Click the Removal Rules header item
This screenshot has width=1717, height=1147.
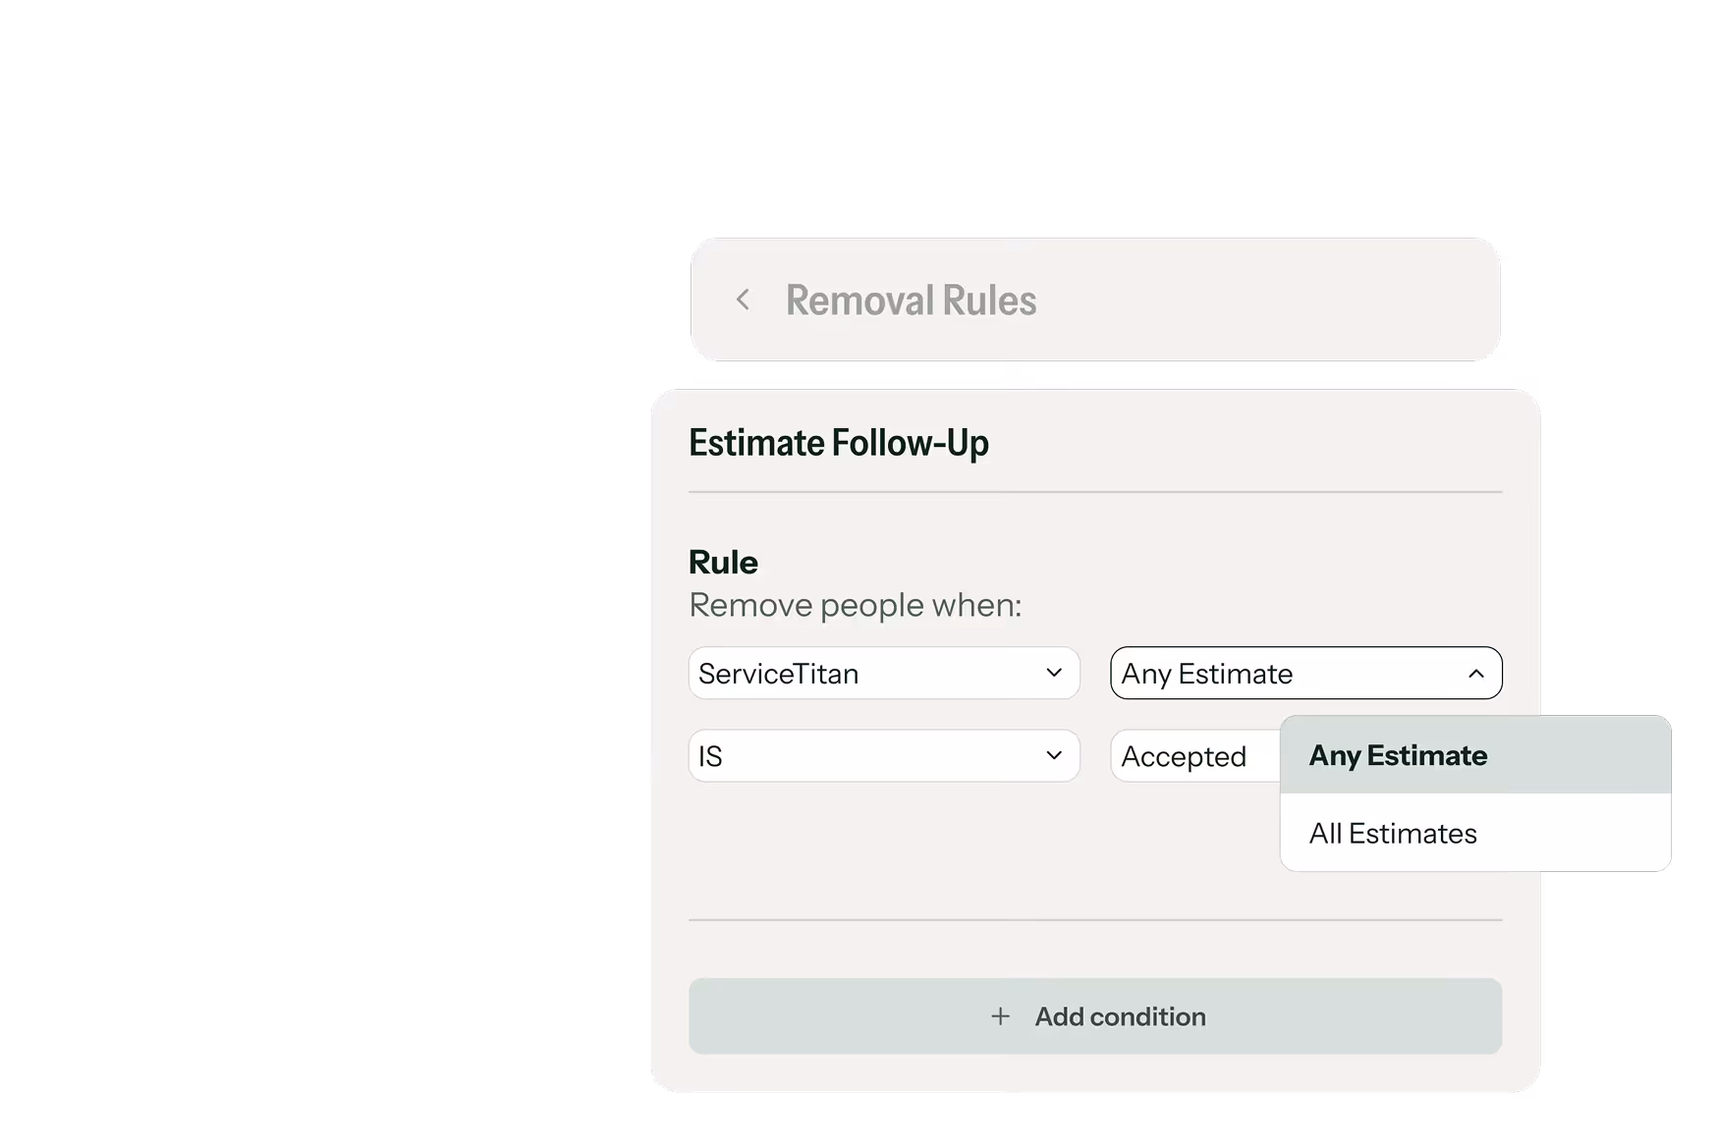point(911,300)
